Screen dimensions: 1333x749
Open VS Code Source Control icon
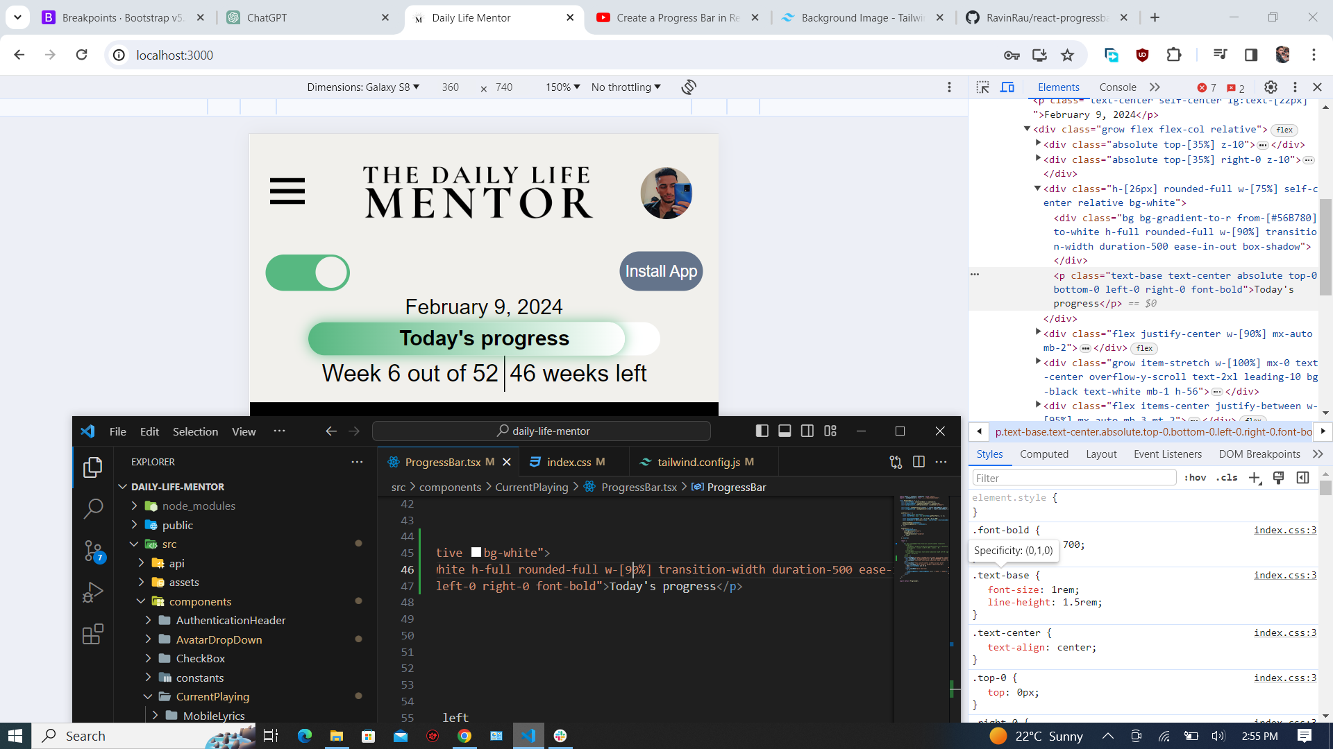[x=92, y=551]
